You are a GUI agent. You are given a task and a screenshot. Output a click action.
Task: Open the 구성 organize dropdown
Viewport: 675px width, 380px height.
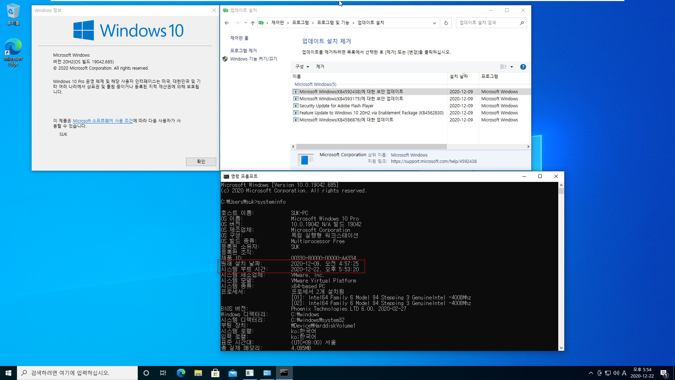(x=302, y=67)
